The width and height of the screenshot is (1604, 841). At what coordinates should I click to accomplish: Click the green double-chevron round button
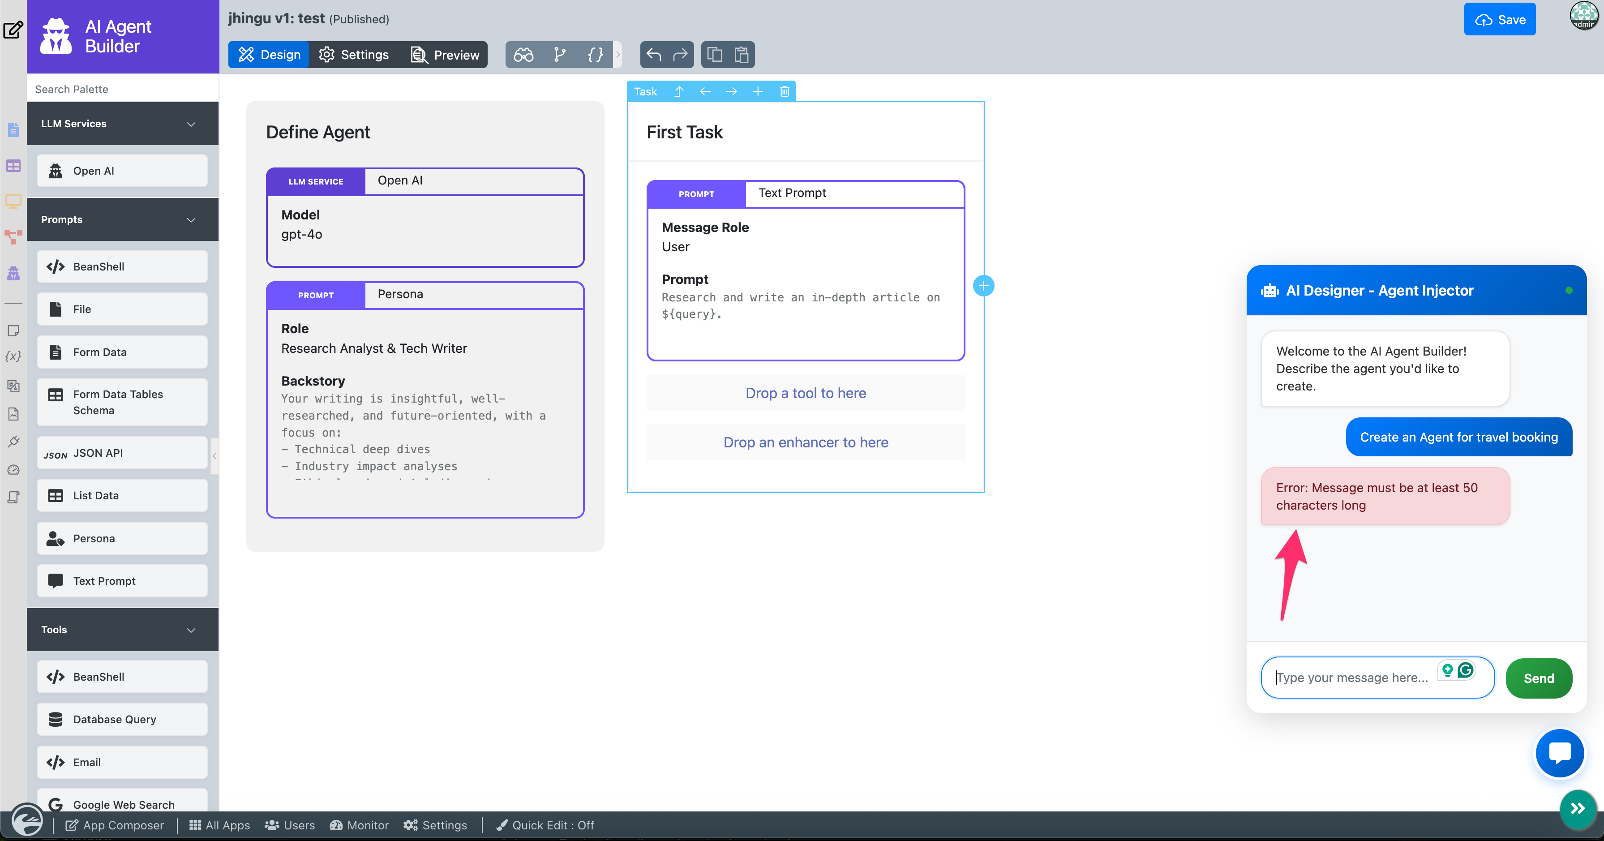tap(1578, 809)
